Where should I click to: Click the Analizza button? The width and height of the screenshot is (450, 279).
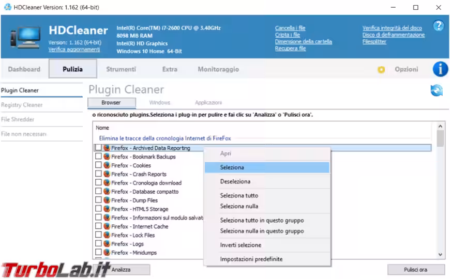pos(121,270)
